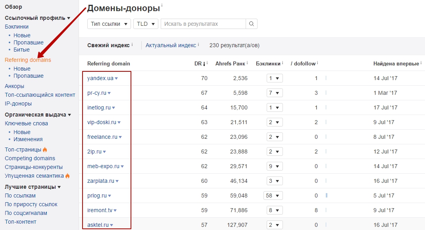Open the iremont.tv domain link
425x230 pixels.
point(100,210)
